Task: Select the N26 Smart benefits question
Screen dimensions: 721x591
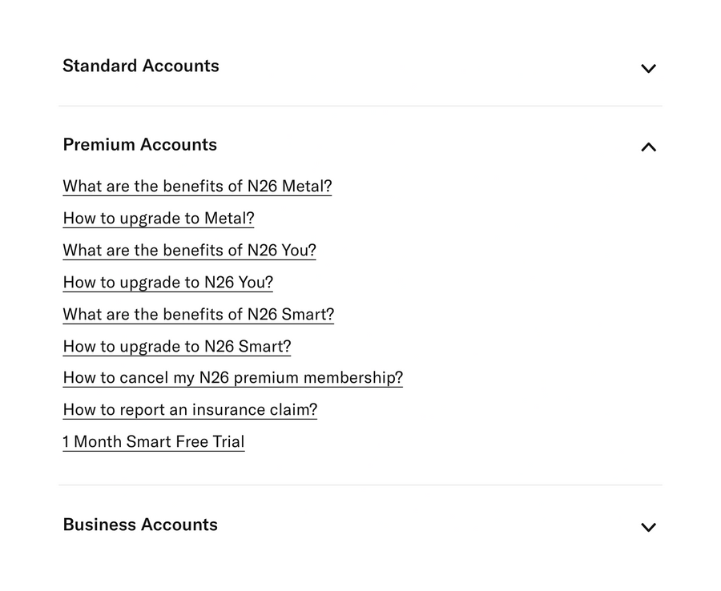Action: click(x=199, y=315)
